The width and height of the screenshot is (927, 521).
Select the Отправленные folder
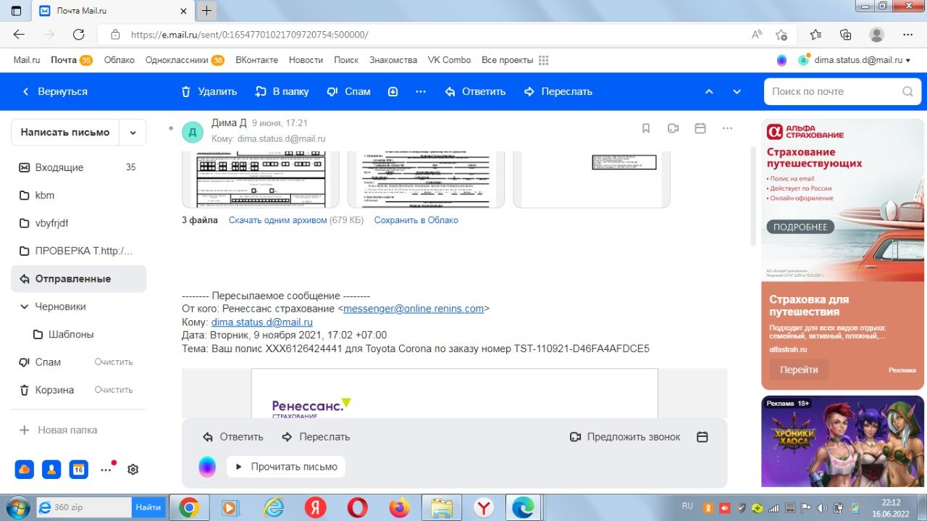[x=78, y=279]
